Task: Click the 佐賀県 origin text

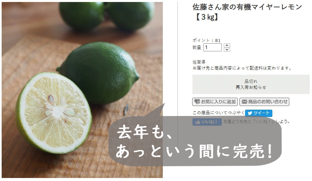Action: click(x=199, y=62)
